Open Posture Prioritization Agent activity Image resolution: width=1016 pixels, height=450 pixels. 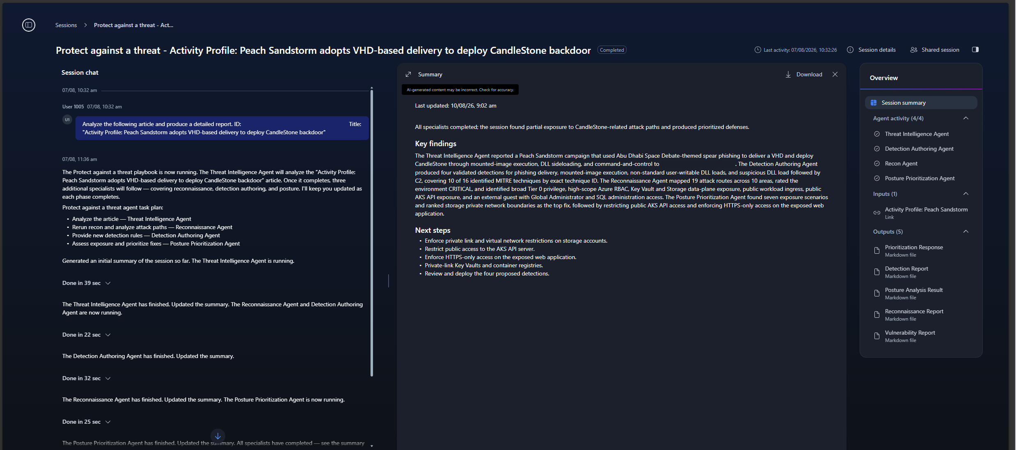tap(920, 178)
